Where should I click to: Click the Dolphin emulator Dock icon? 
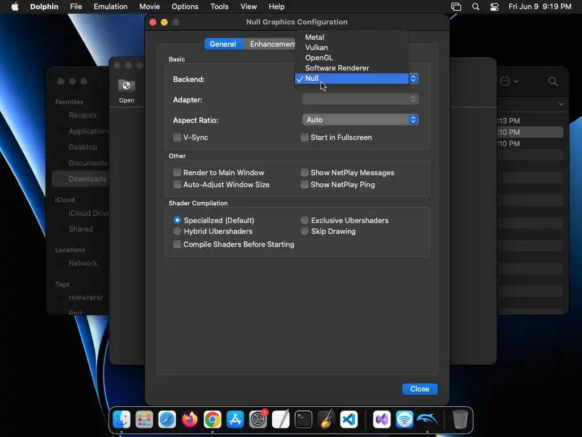pos(427,419)
